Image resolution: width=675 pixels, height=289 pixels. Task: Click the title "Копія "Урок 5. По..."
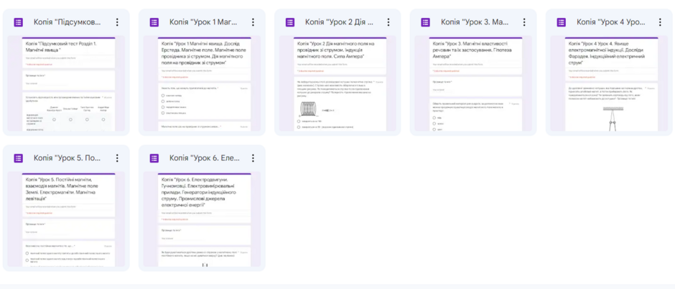pos(67,158)
